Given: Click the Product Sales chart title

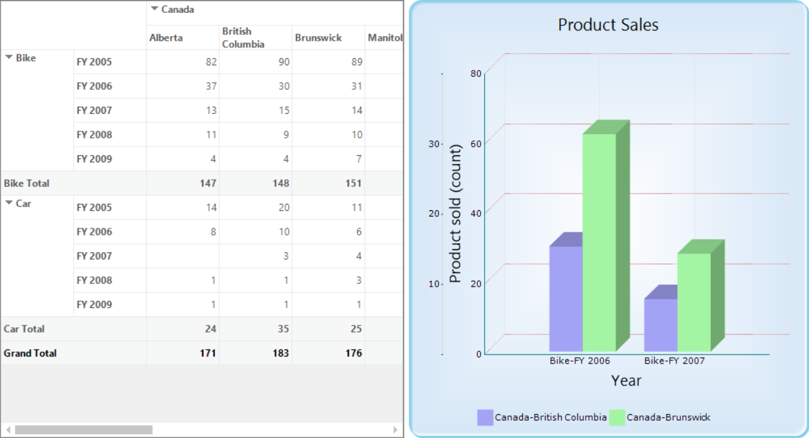Looking at the screenshot, I should pyautogui.click(x=608, y=25).
